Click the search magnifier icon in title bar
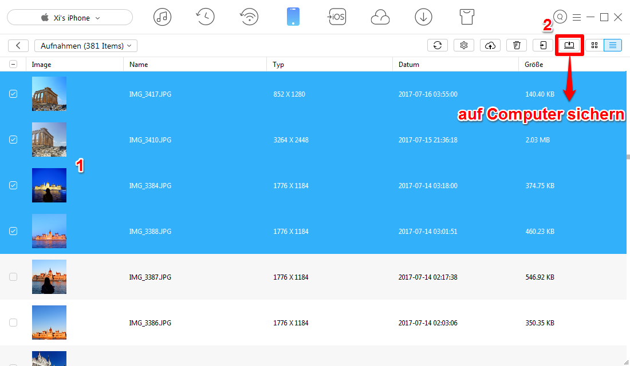 click(x=560, y=17)
